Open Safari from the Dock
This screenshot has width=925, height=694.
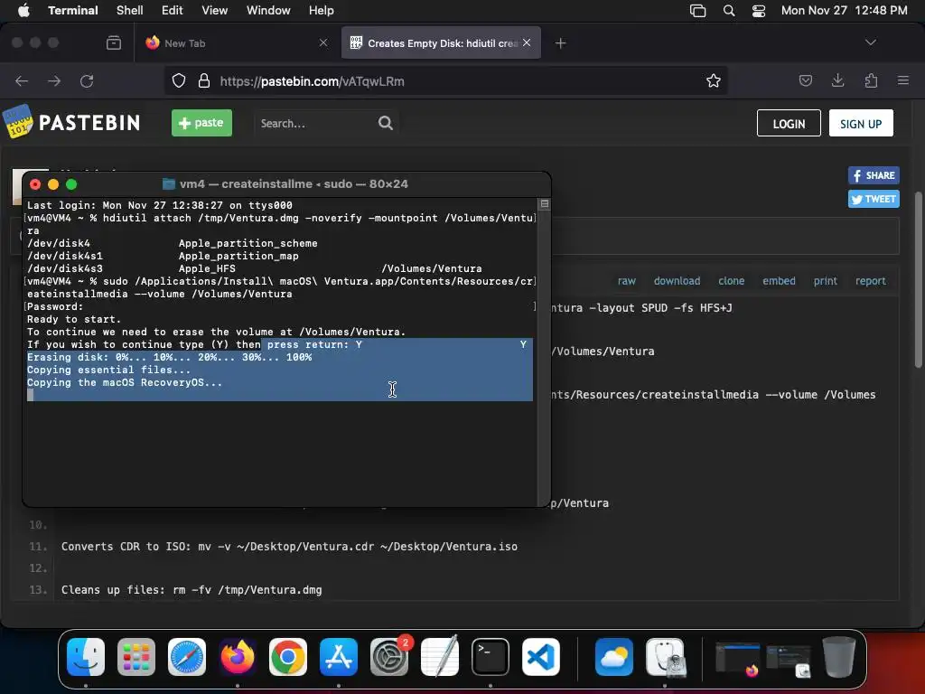pyautogui.click(x=187, y=657)
